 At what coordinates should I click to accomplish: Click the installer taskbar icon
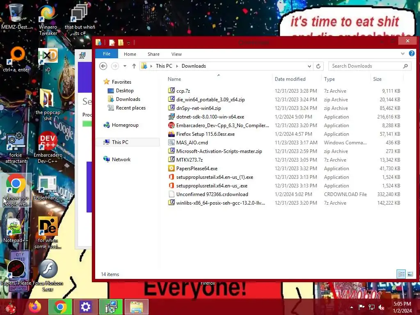pos(111,307)
